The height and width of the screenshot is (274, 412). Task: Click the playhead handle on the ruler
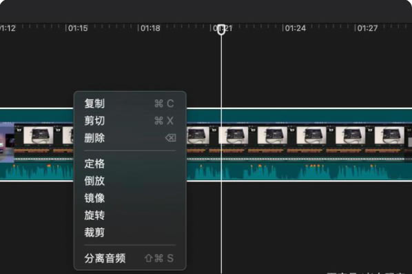click(221, 29)
